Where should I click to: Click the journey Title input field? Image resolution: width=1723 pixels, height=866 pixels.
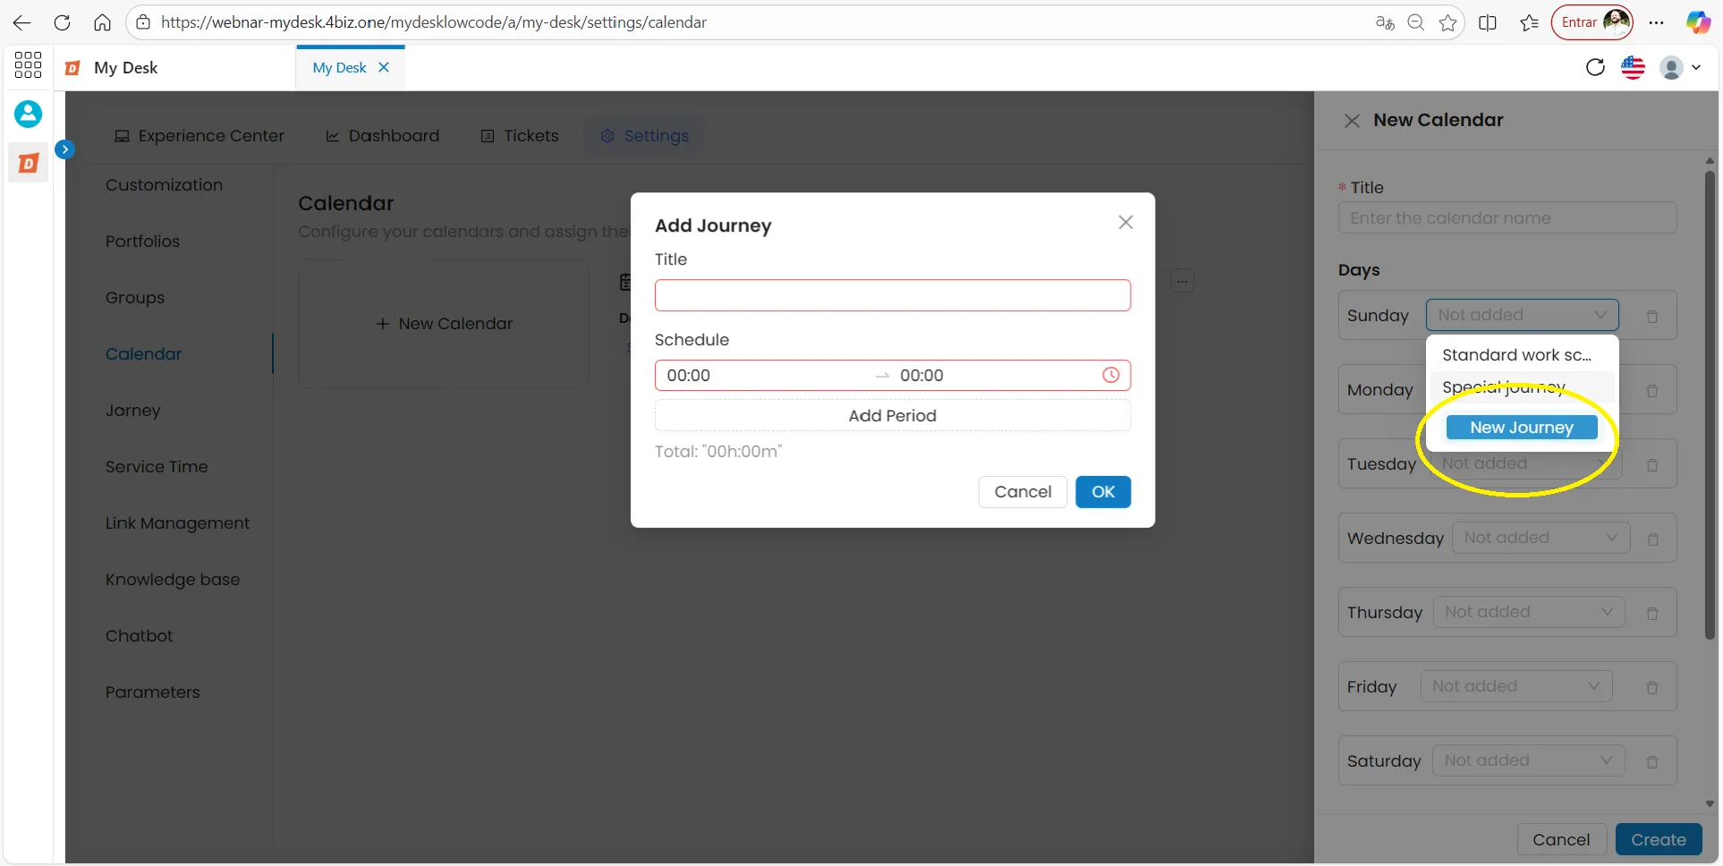(x=892, y=295)
